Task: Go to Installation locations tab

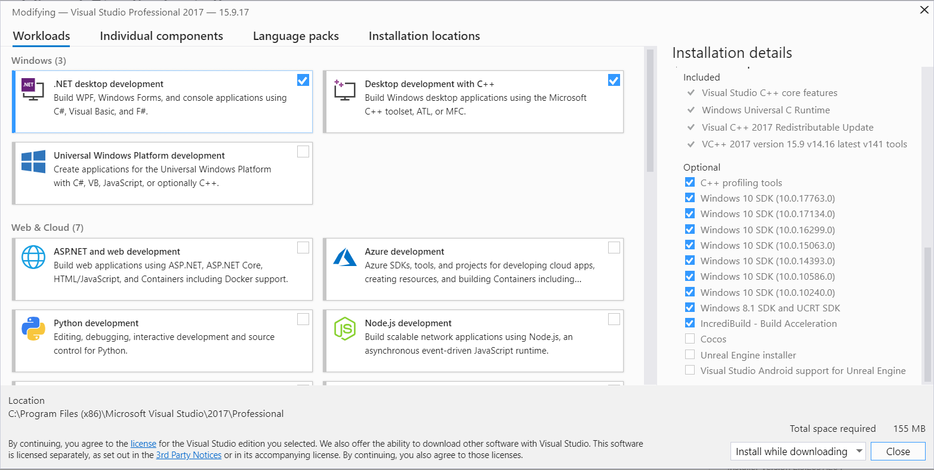Action: [424, 36]
